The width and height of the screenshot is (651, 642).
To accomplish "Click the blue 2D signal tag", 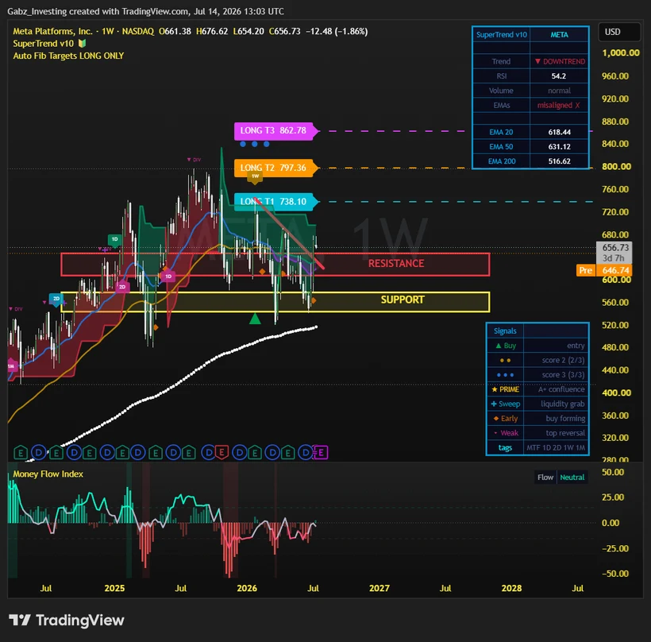I will 56,299.
